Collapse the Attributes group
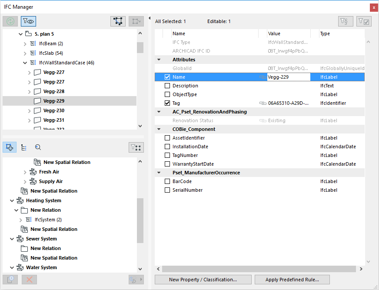 (x=159, y=60)
